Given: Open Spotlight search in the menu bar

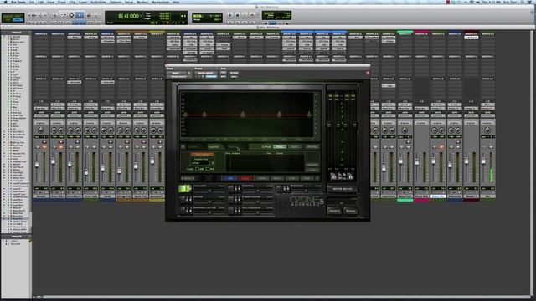Looking at the screenshot, I should (x=523, y=2).
